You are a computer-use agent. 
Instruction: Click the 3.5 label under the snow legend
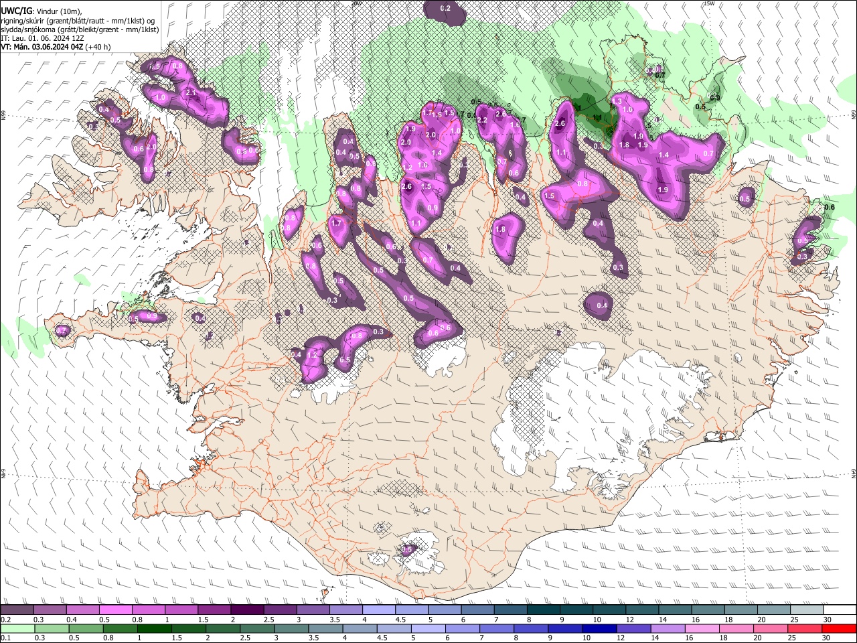[333, 620]
